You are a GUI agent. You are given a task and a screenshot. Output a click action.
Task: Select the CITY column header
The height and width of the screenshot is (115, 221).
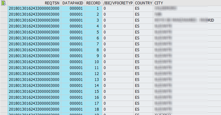coord(187,3)
